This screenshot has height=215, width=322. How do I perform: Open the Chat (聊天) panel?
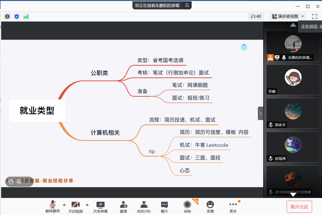164,207
